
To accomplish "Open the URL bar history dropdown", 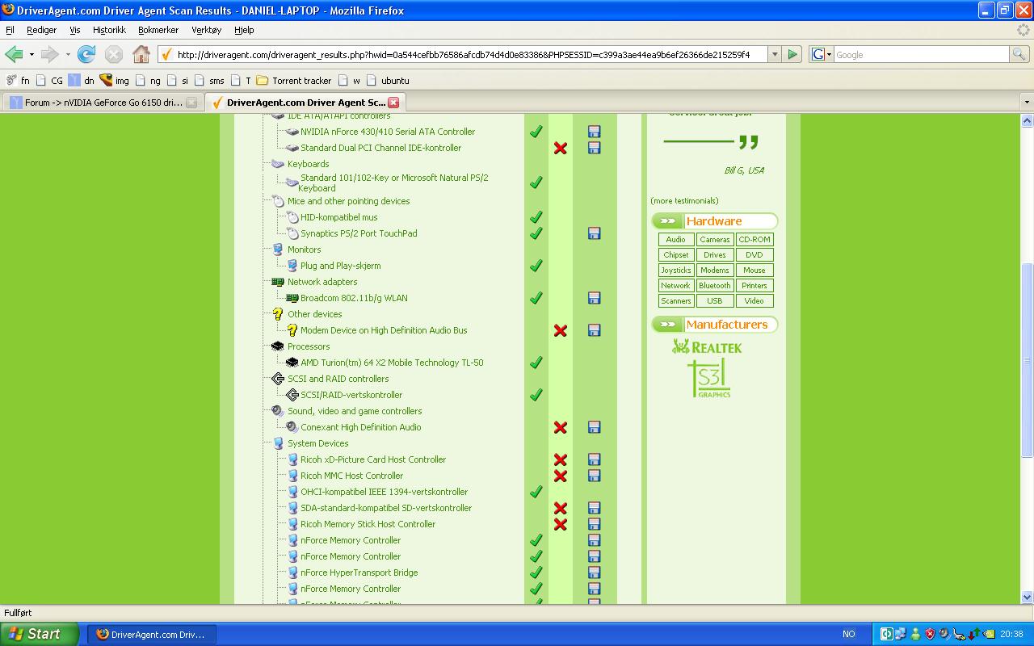I will click(775, 54).
